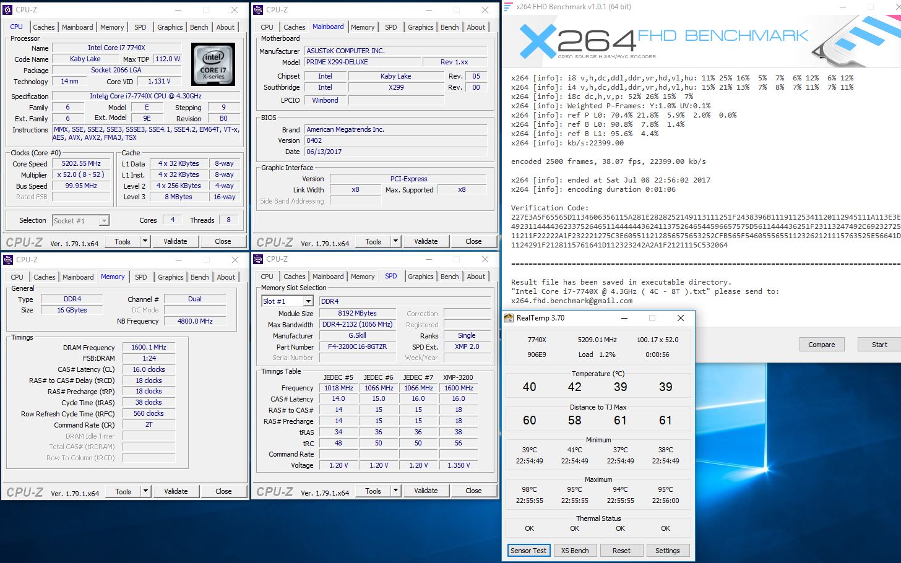Switch to the Caches tab in the CPU window
This screenshot has height=563, width=901.
[44, 27]
